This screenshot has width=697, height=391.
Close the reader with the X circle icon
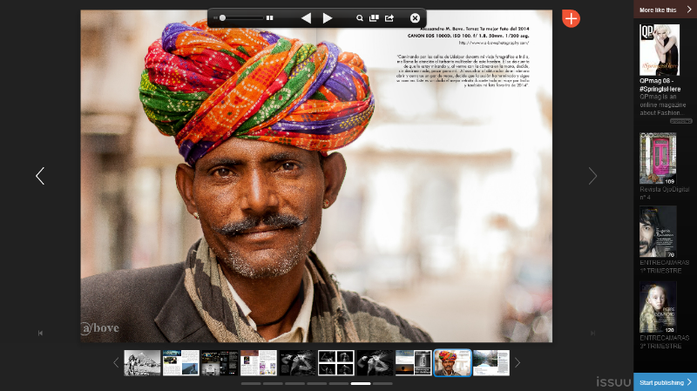click(x=415, y=17)
